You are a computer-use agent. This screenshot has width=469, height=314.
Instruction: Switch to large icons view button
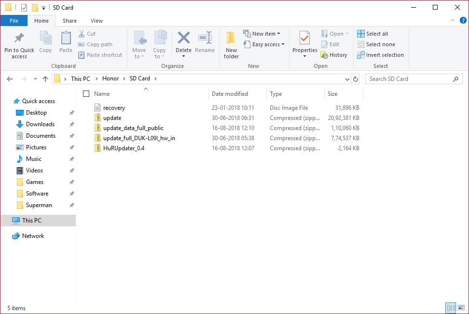459,308
